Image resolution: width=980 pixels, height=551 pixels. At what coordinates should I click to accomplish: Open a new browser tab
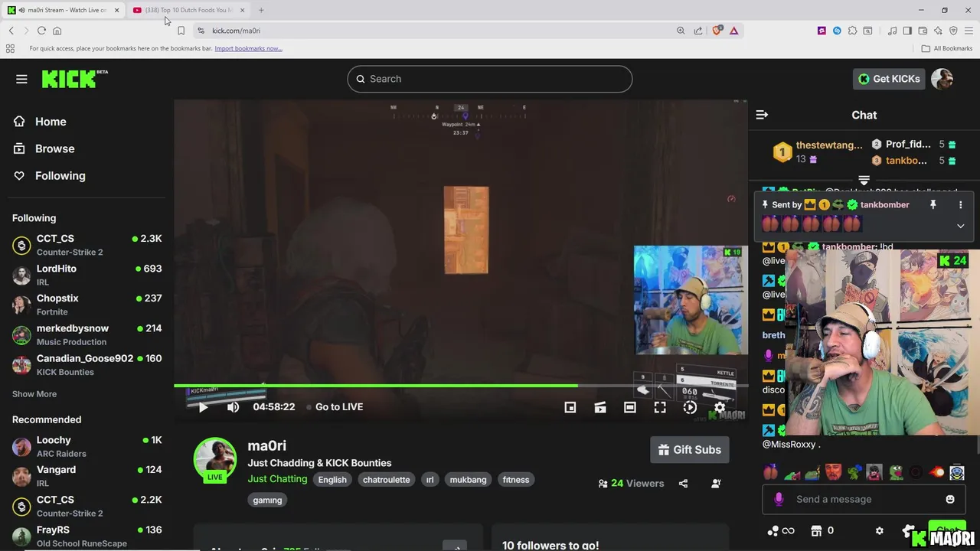261,10
